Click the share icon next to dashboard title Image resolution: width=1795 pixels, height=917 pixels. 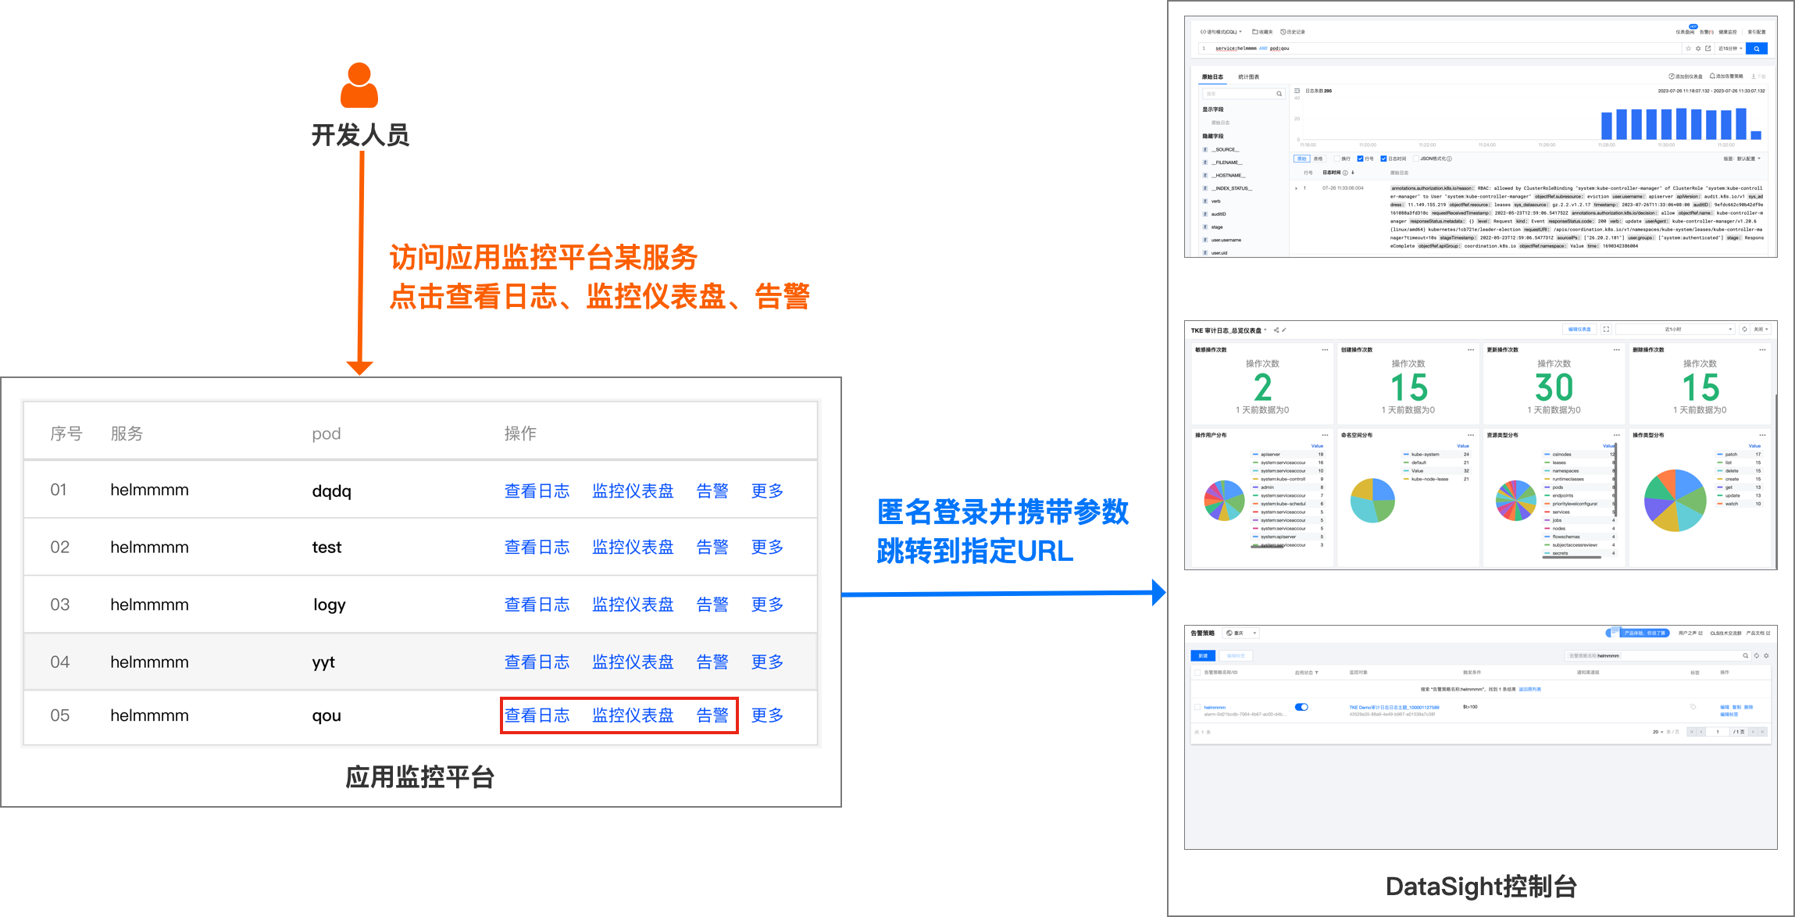pyautogui.click(x=1276, y=330)
